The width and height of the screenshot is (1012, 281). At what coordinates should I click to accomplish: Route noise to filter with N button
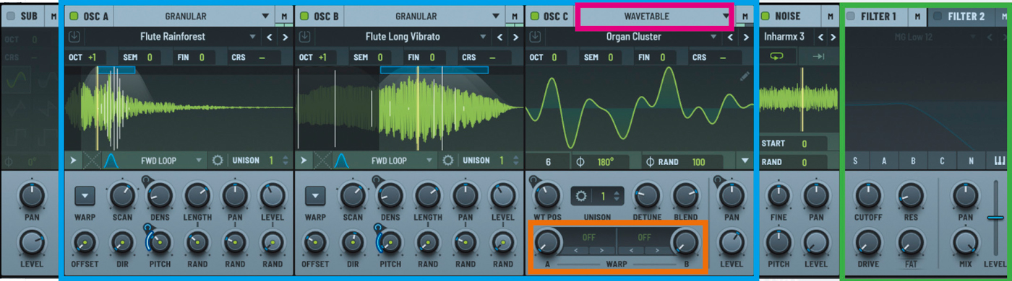[971, 161]
